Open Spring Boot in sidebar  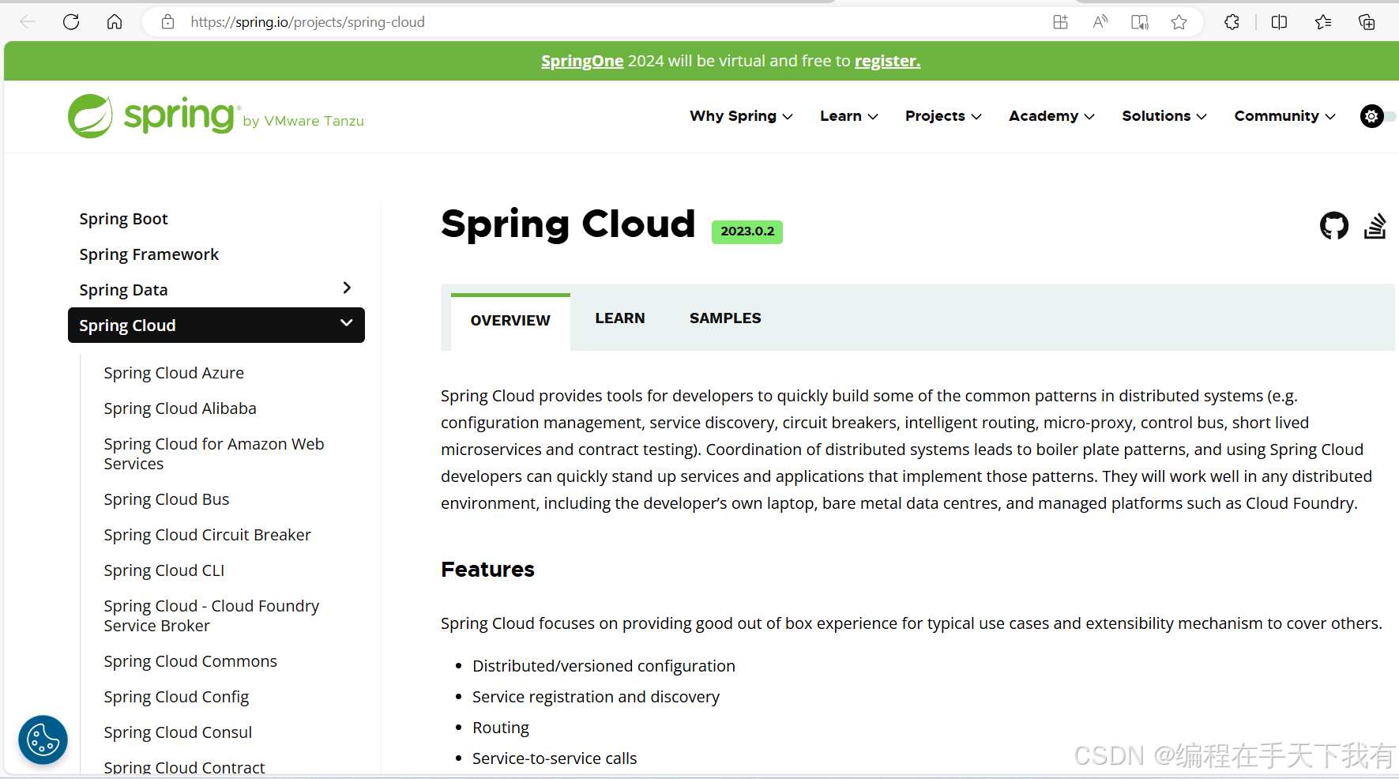123,219
